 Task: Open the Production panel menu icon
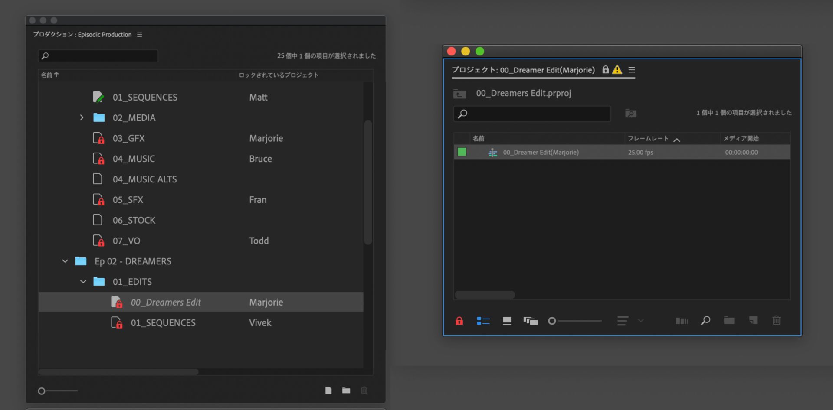pyautogui.click(x=140, y=35)
